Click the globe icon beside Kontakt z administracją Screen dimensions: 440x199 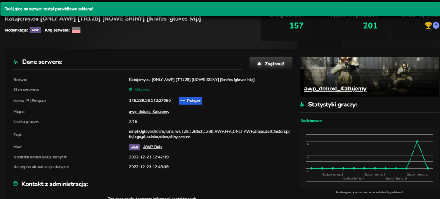point(15,184)
